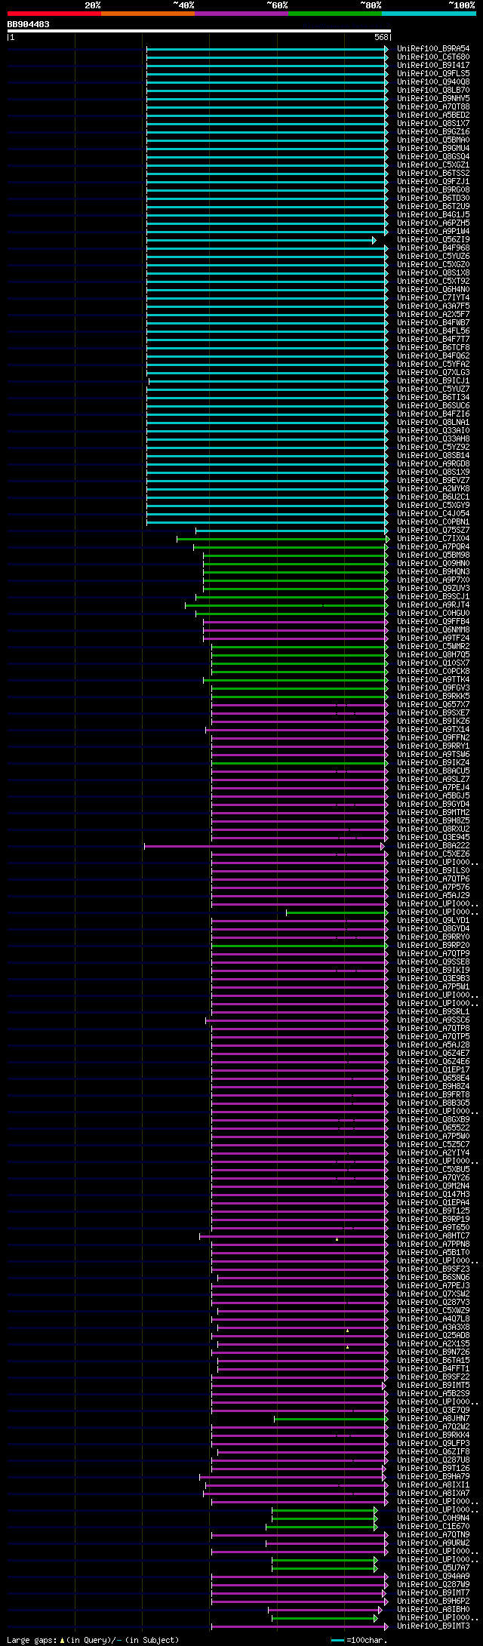This screenshot has width=483, height=1646.
Task: Click the arrowhead ending the C0H9N4 alignment
Action: pos(375,1518)
